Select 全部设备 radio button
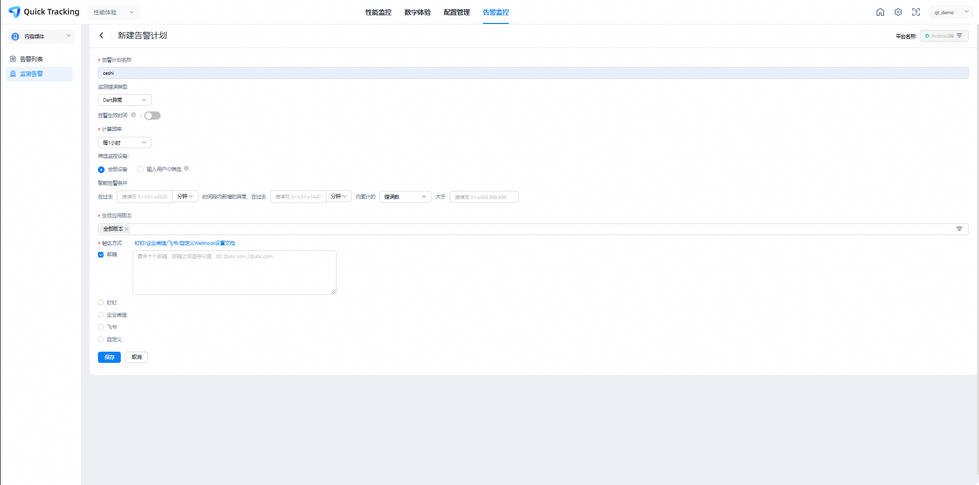 point(101,169)
